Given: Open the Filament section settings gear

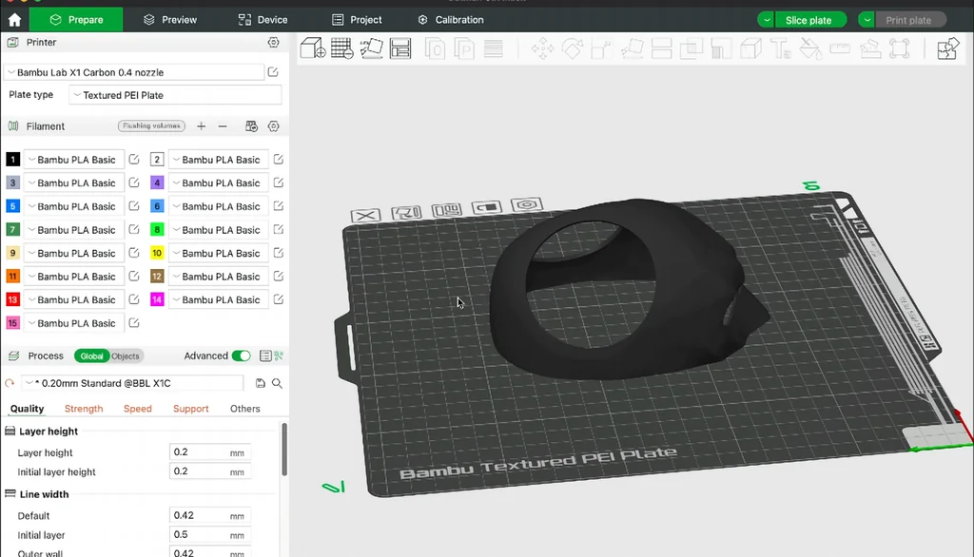Looking at the screenshot, I should 273,126.
